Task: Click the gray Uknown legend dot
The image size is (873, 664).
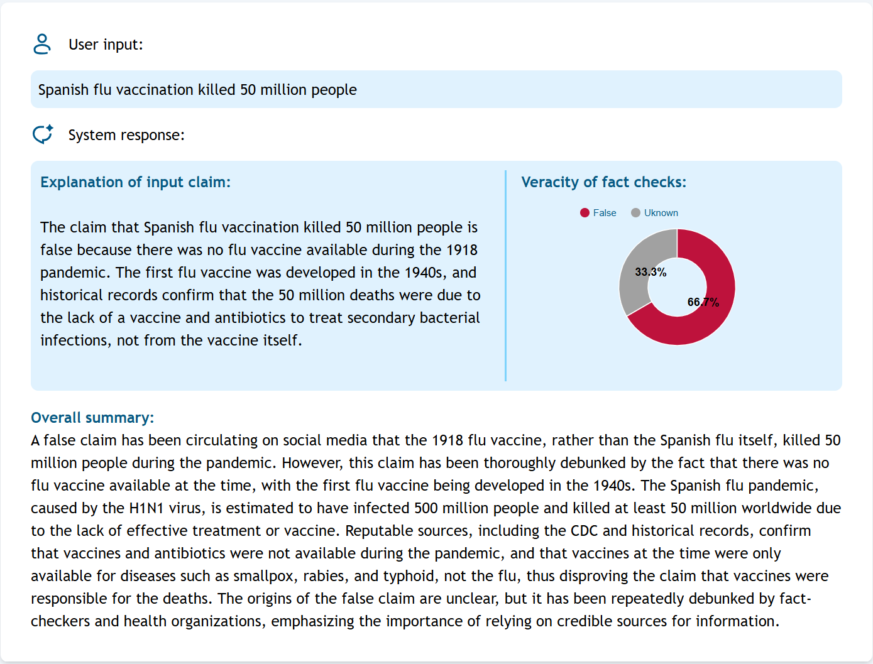Action: coord(635,213)
